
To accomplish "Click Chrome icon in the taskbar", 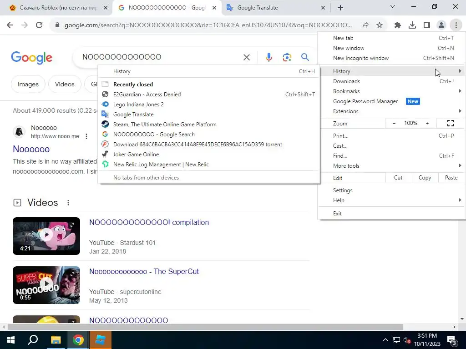I will pos(78,340).
